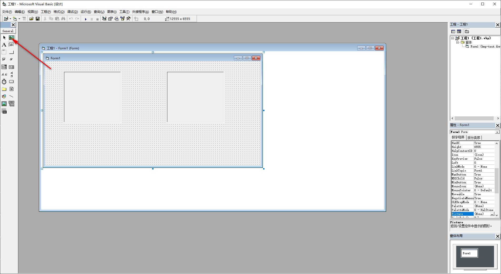Click the Save Project toolbar icon

(x=38, y=19)
